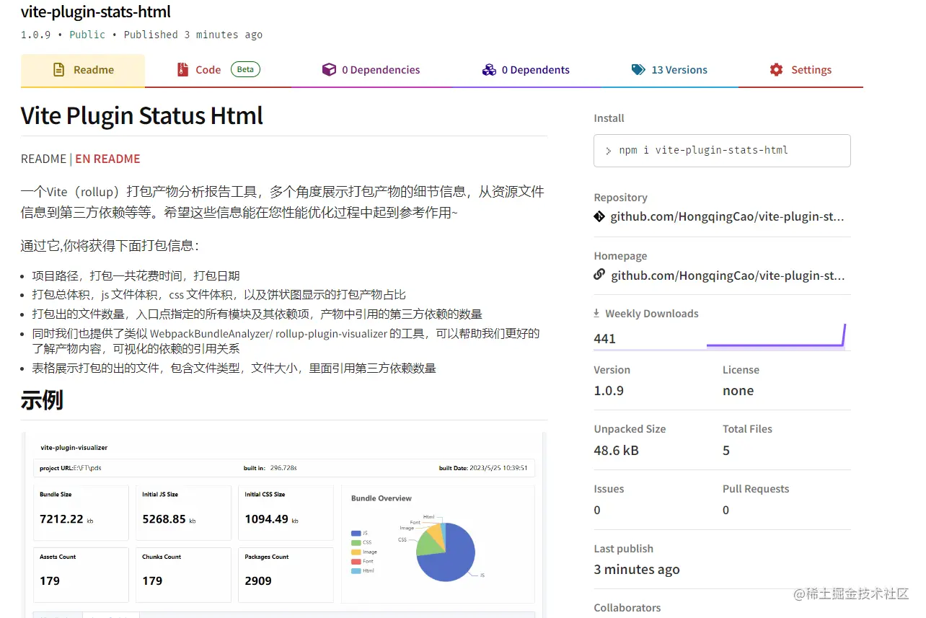Viewport: 926px width, 618px height.
Task: Click the Packages Count 2909 card
Action: click(x=286, y=575)
